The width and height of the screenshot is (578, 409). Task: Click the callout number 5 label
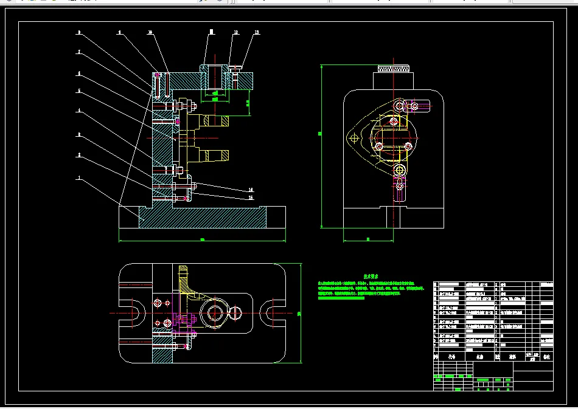[x=79, y=91]
